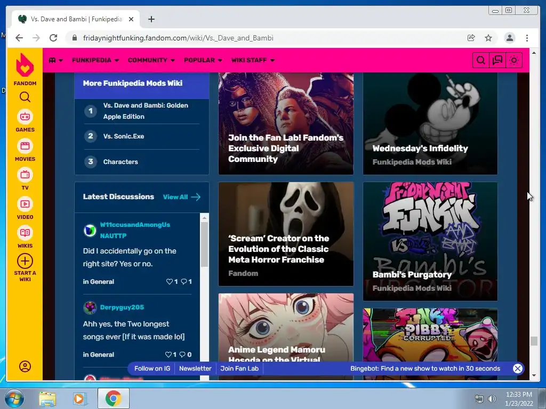Click the wiki search magnifier in the pink header

click(480, 60)
